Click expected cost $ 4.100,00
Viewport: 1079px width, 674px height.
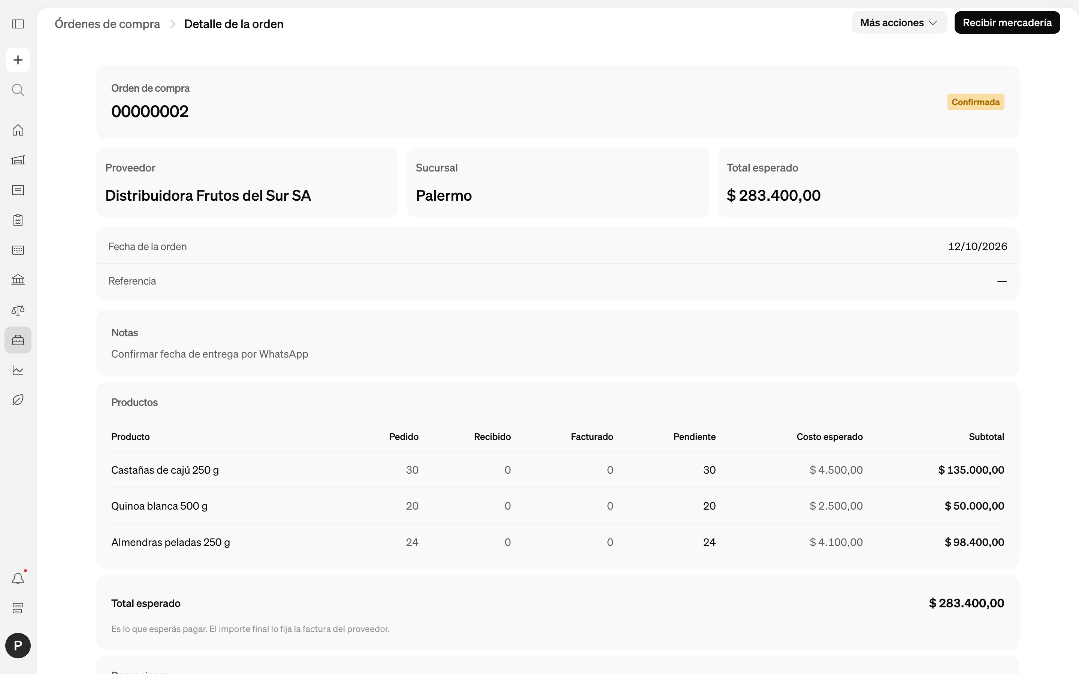[836, 543]
